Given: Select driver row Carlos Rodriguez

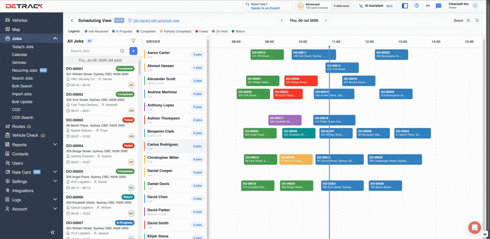Looking at the screenshot, I should pyautogui.click(x=174, y=146).
